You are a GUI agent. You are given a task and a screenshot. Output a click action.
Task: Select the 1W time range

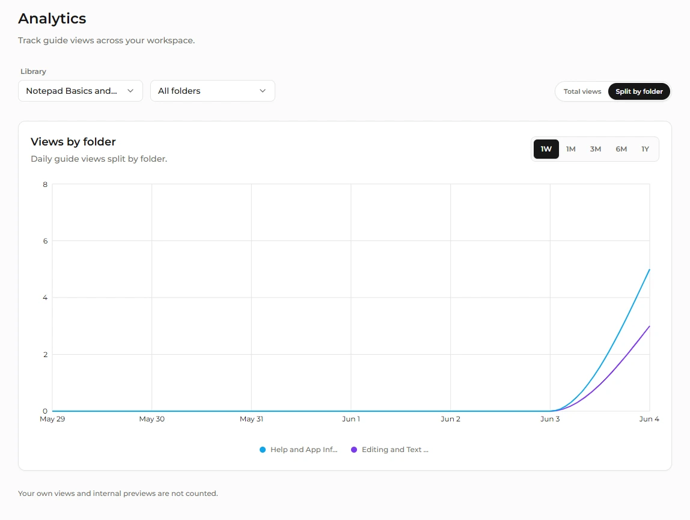pos(546,149)
